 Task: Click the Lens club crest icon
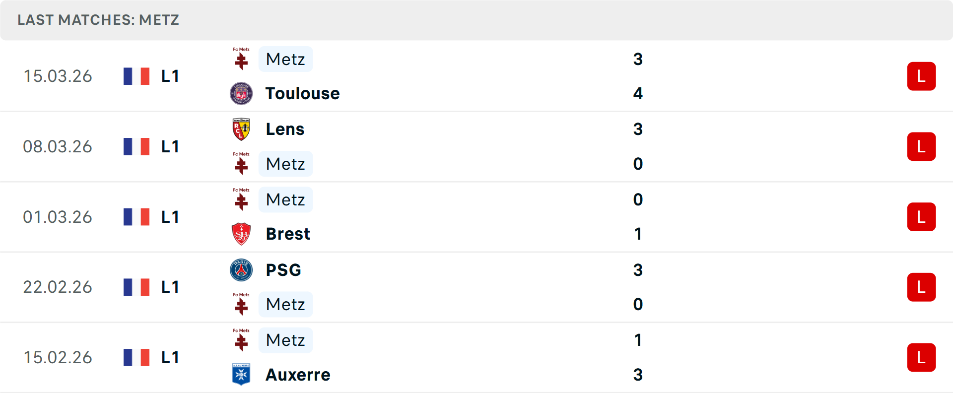(x=241, y=129)
